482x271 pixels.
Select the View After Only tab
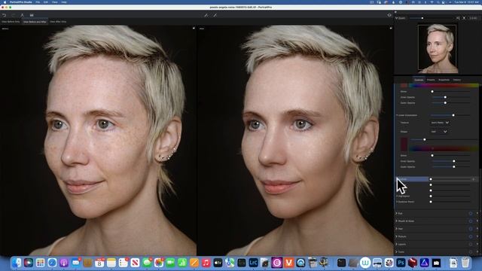point(58,22)
